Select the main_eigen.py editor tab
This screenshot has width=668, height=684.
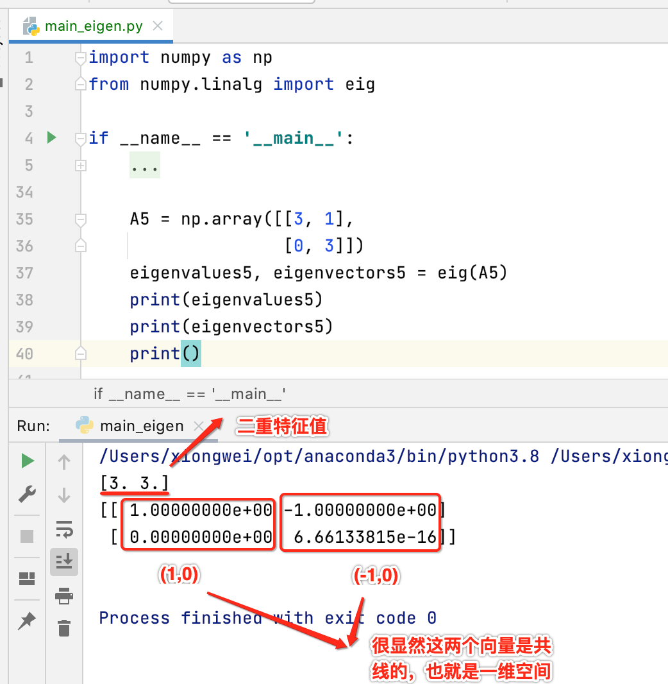point(90,26)
